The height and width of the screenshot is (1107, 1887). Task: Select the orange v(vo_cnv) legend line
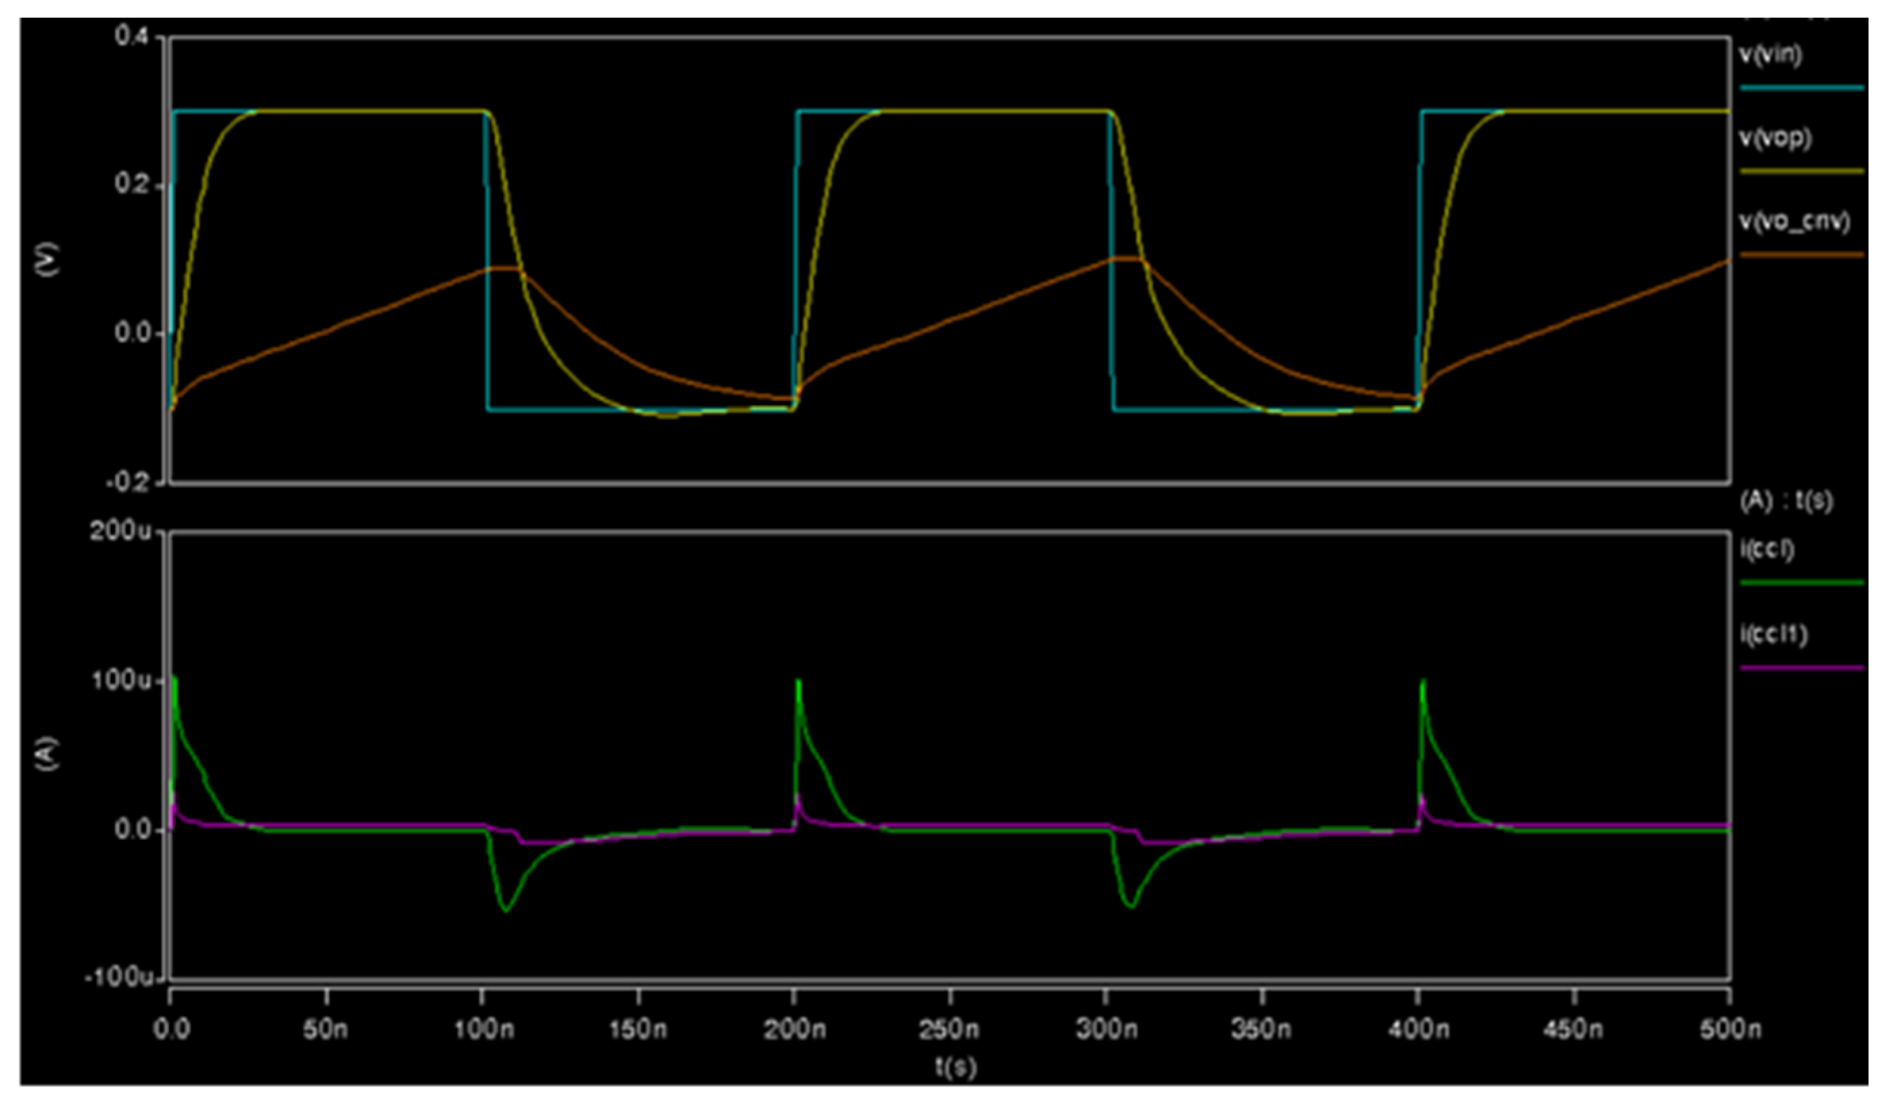1802,255
